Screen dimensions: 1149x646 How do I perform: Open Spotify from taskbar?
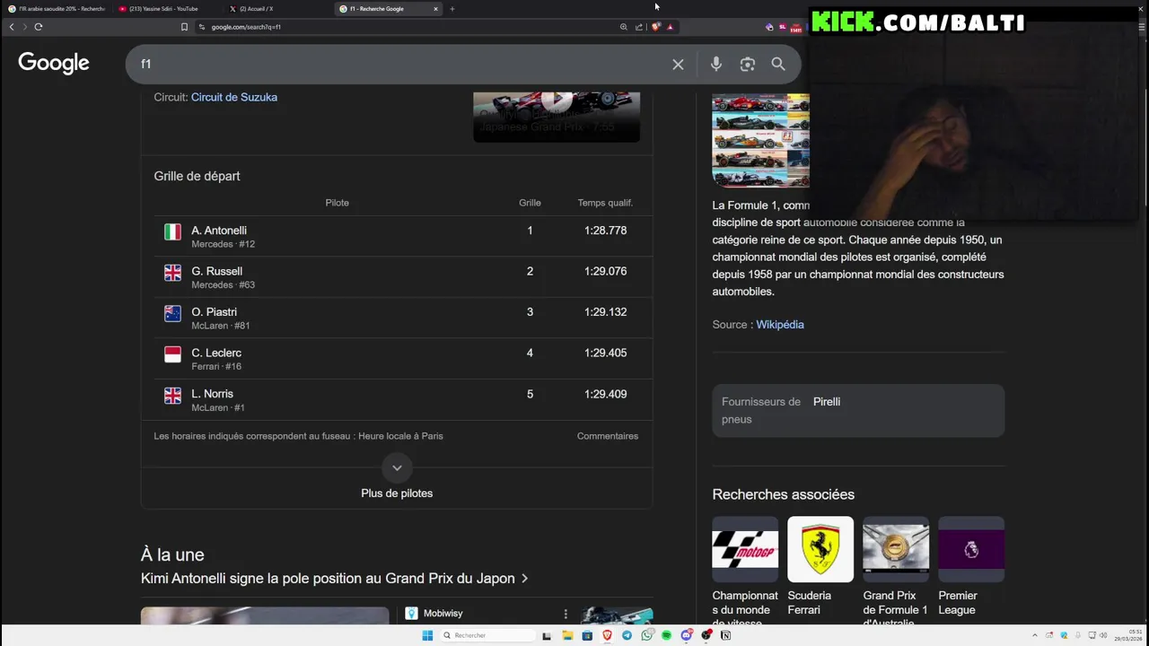coord(666,635)
